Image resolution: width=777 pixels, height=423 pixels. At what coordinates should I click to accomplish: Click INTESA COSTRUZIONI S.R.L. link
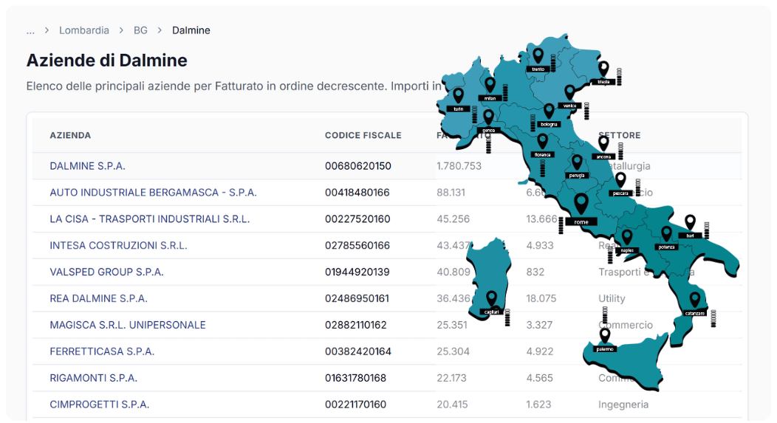tap(118, 245)
